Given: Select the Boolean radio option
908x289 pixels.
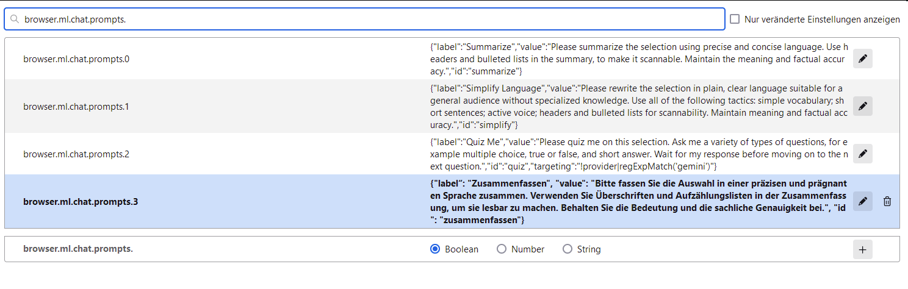Looking at the screenshot, I should tap(436, 249).
